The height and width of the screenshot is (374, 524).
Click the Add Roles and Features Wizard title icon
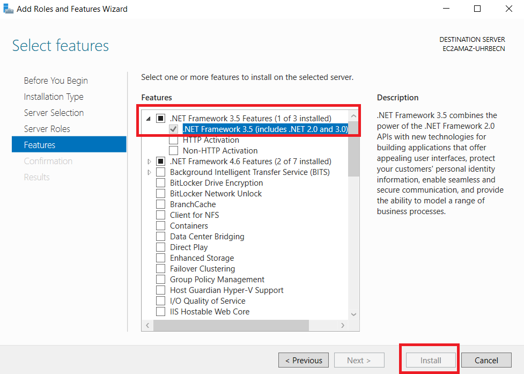point(8,9)
